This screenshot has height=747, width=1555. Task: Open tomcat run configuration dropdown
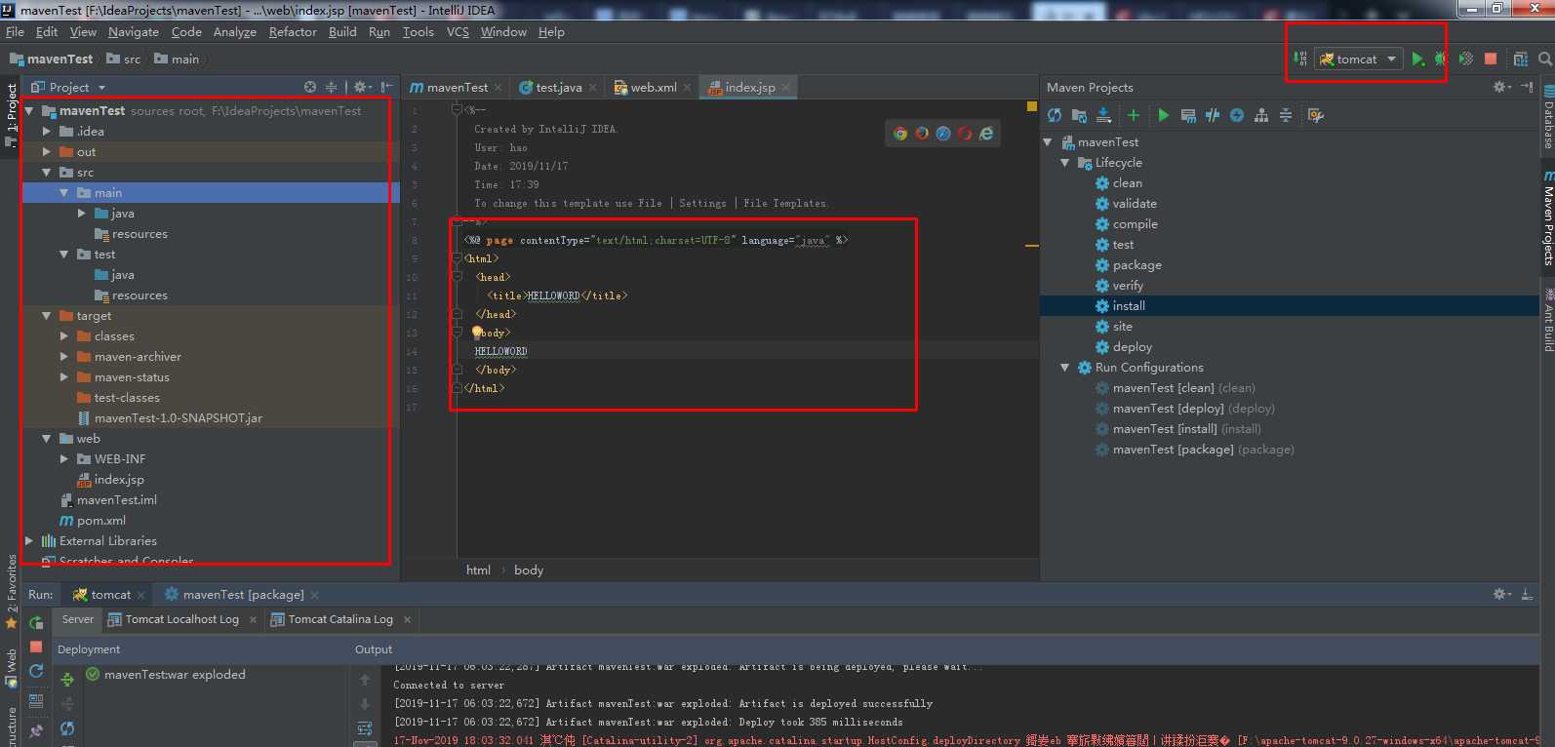[1359, 59]
